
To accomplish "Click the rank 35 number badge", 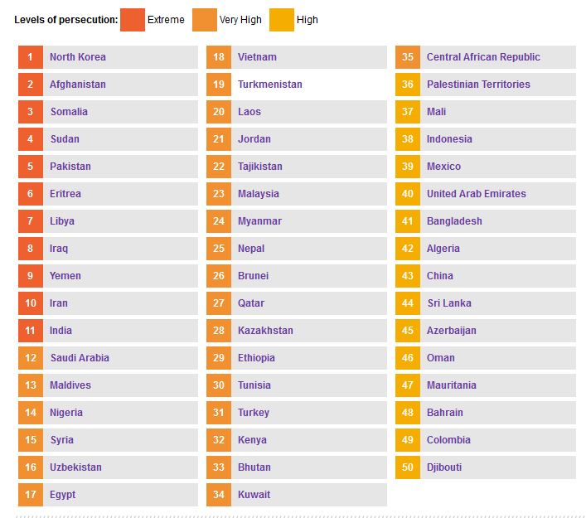I will (x=408, y=57).
